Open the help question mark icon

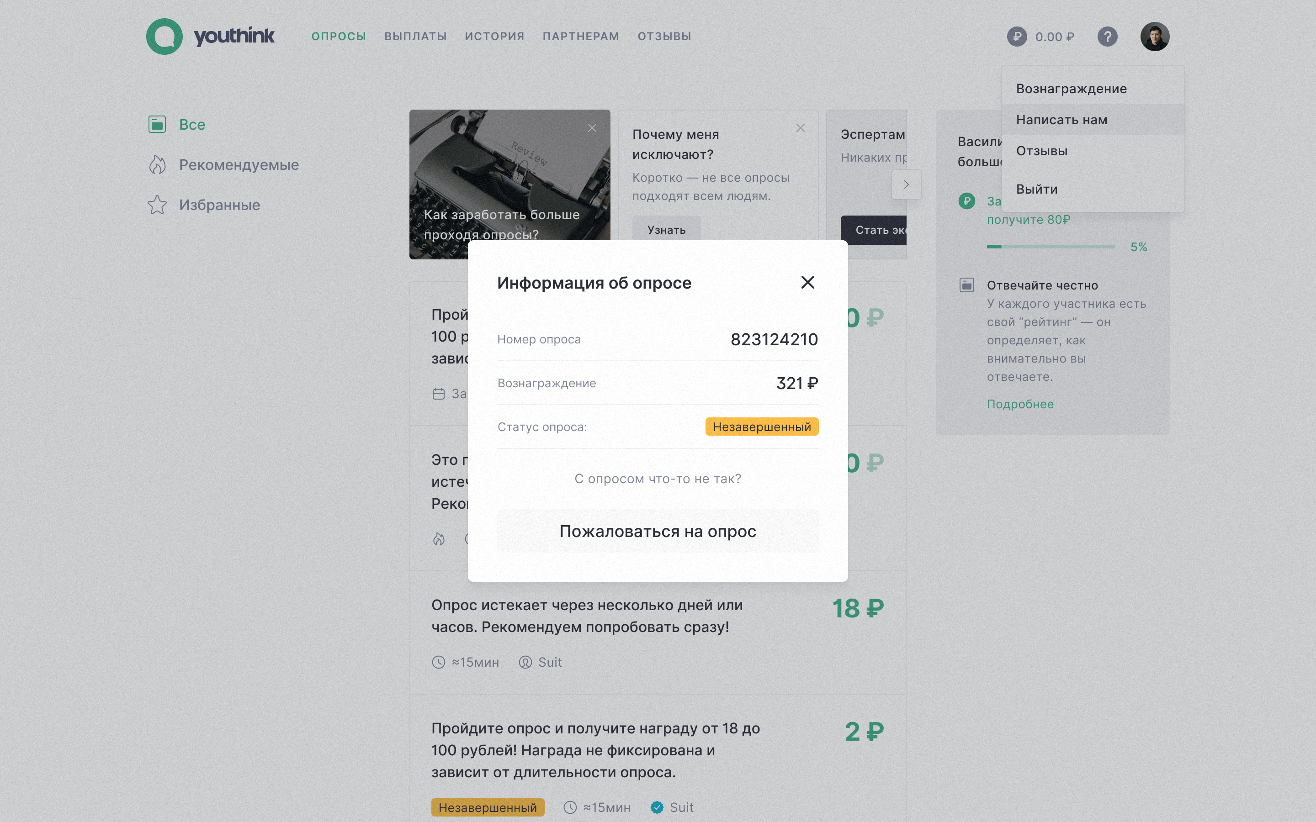click(1107, 37)
